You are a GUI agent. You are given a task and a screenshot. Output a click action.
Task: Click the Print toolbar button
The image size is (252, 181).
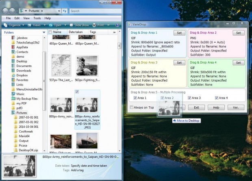98,25
